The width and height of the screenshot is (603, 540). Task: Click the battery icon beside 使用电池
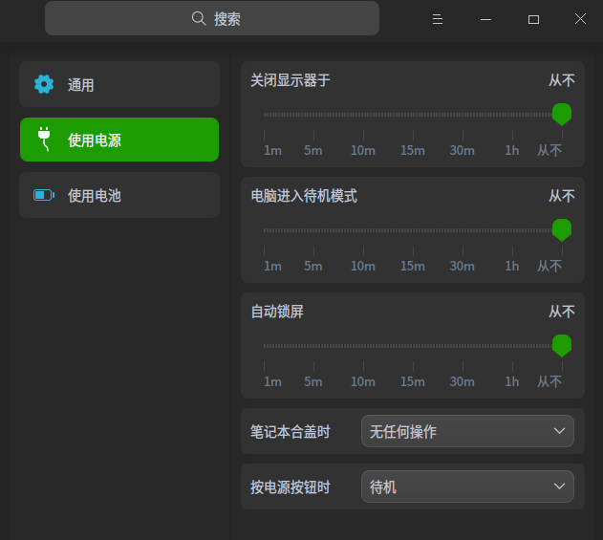[44, 195]
